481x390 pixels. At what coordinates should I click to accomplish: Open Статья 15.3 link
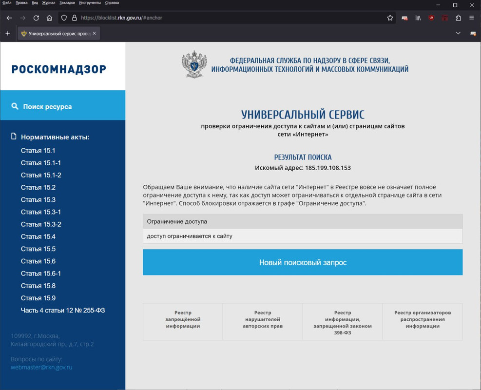click(38, 199)
